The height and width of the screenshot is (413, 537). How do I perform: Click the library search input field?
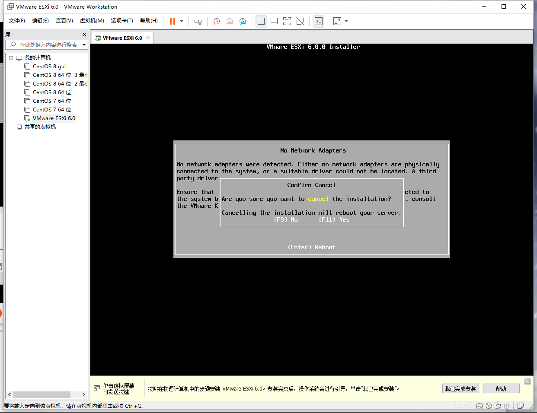46,44
